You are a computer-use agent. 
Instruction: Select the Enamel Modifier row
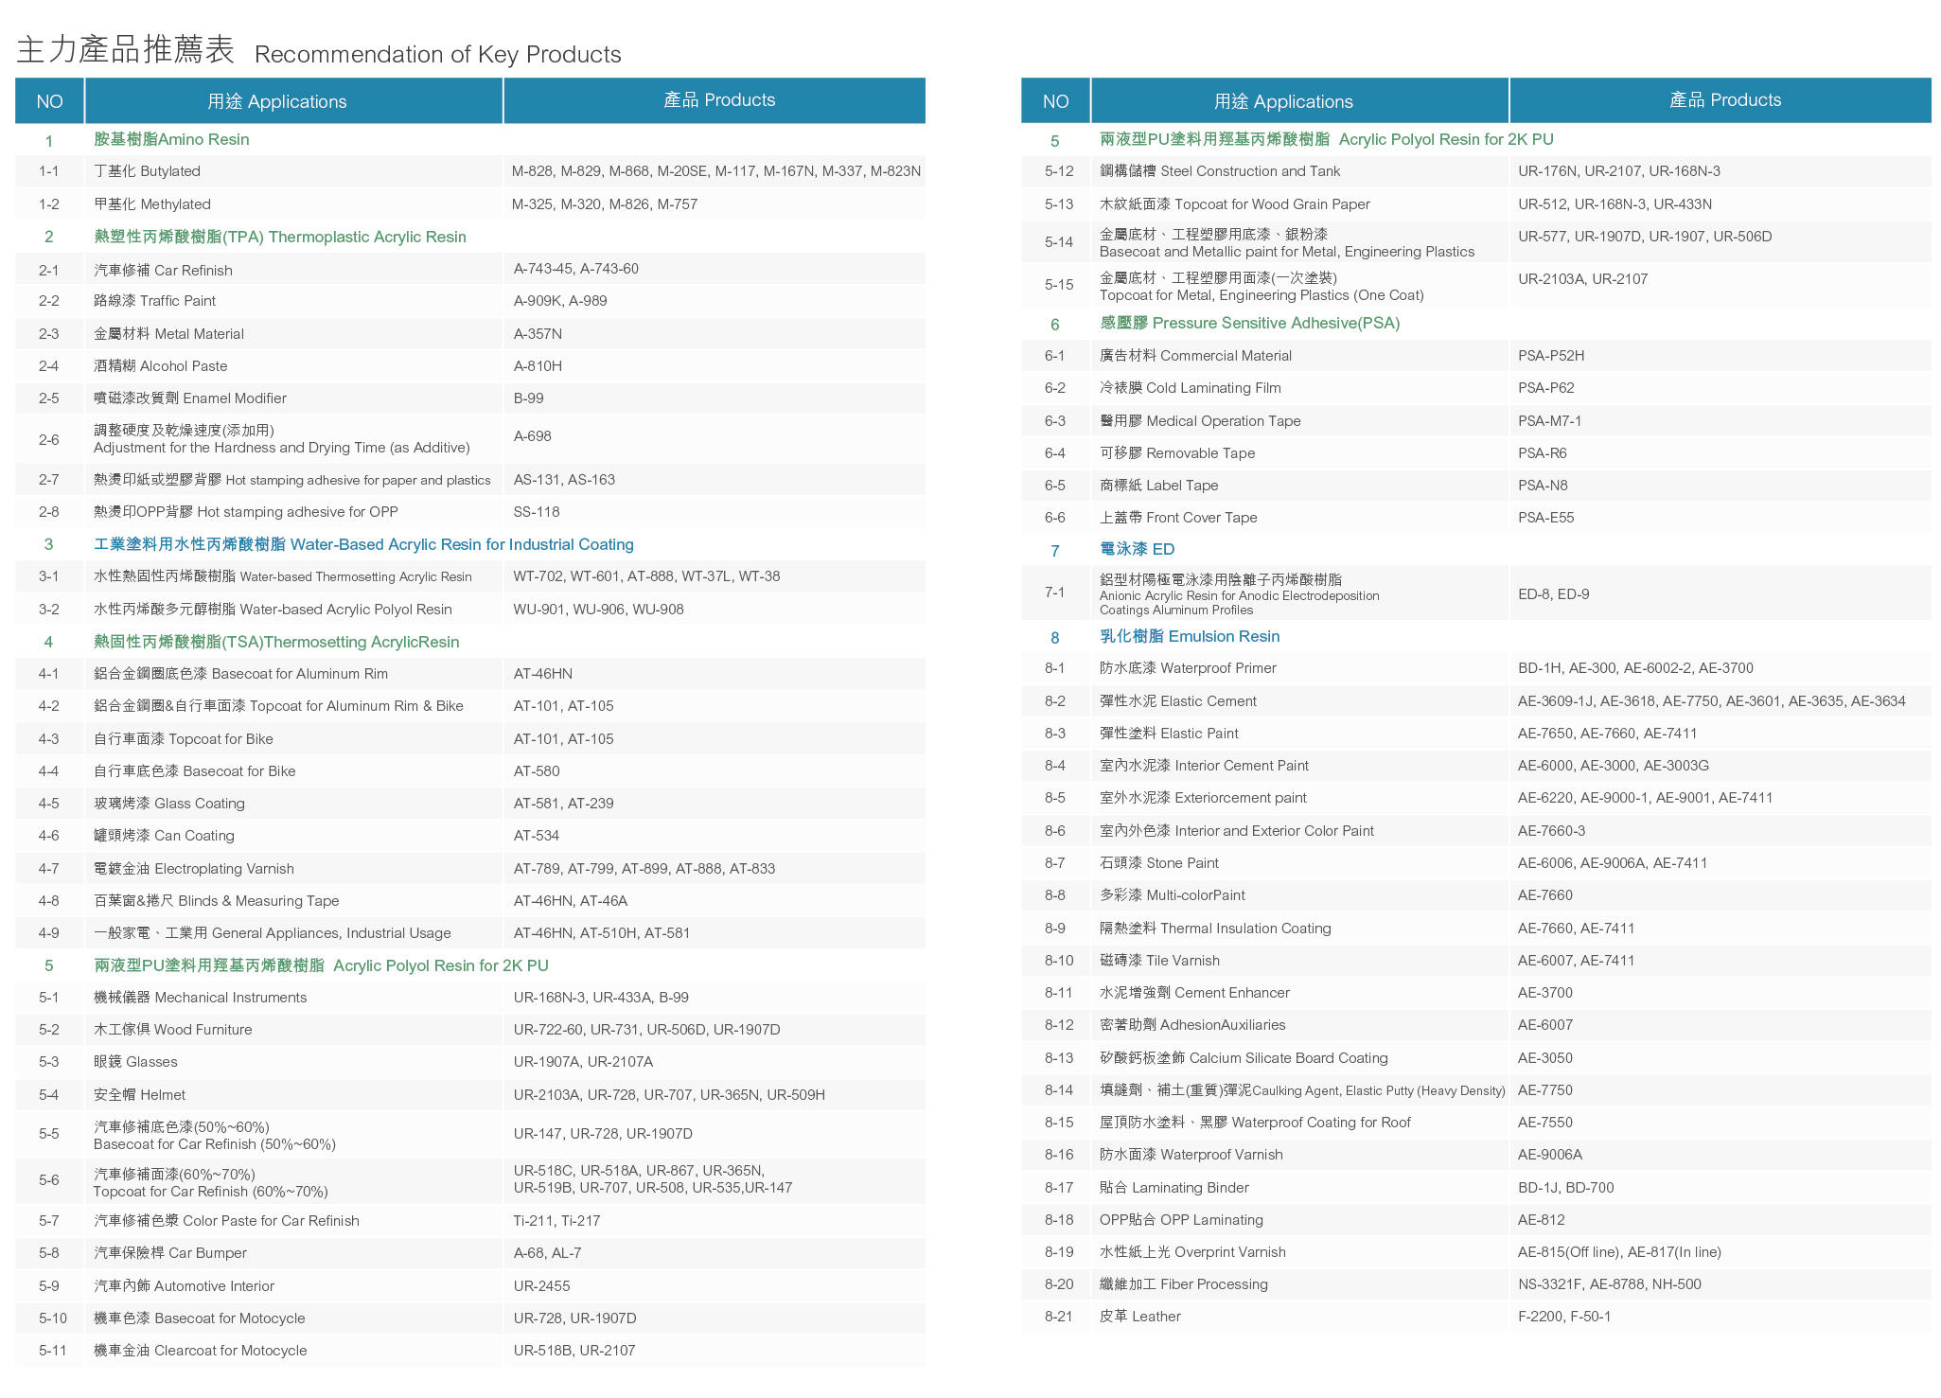click(190, 398)
